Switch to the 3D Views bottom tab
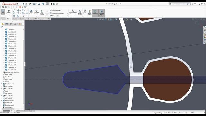The width and height of the screenshot is (206, 116). (20, 111)
